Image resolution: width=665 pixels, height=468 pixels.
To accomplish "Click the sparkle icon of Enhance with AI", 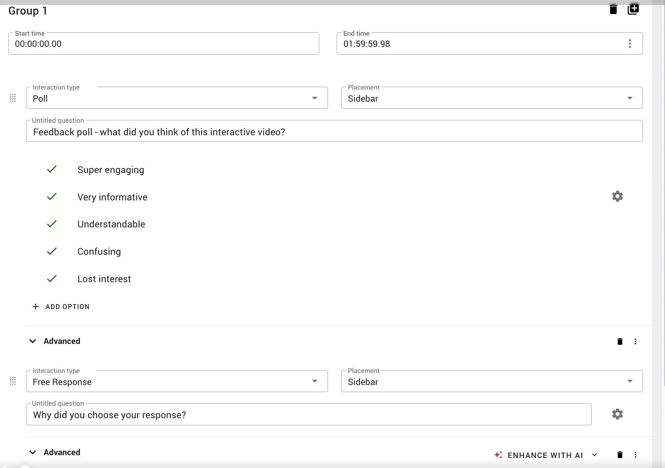I will coord(498,455).
